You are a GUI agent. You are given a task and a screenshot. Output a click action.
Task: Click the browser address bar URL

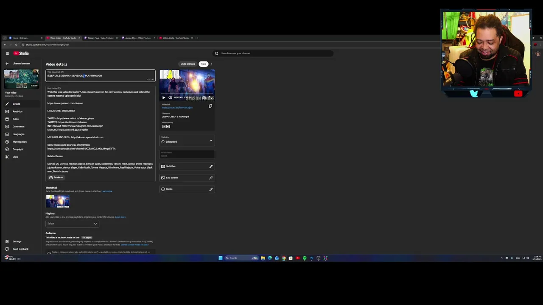click(x=48, y=44)
